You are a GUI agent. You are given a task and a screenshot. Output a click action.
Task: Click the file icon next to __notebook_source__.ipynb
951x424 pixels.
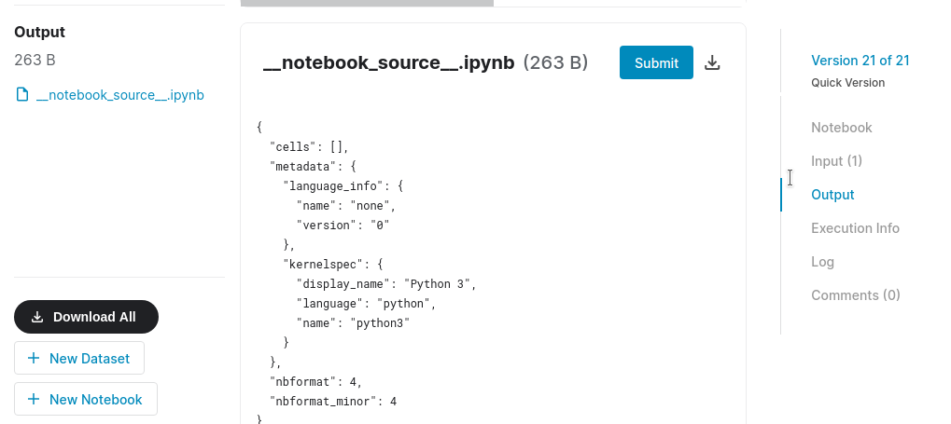pyautogui.click(x=22, y=94)
